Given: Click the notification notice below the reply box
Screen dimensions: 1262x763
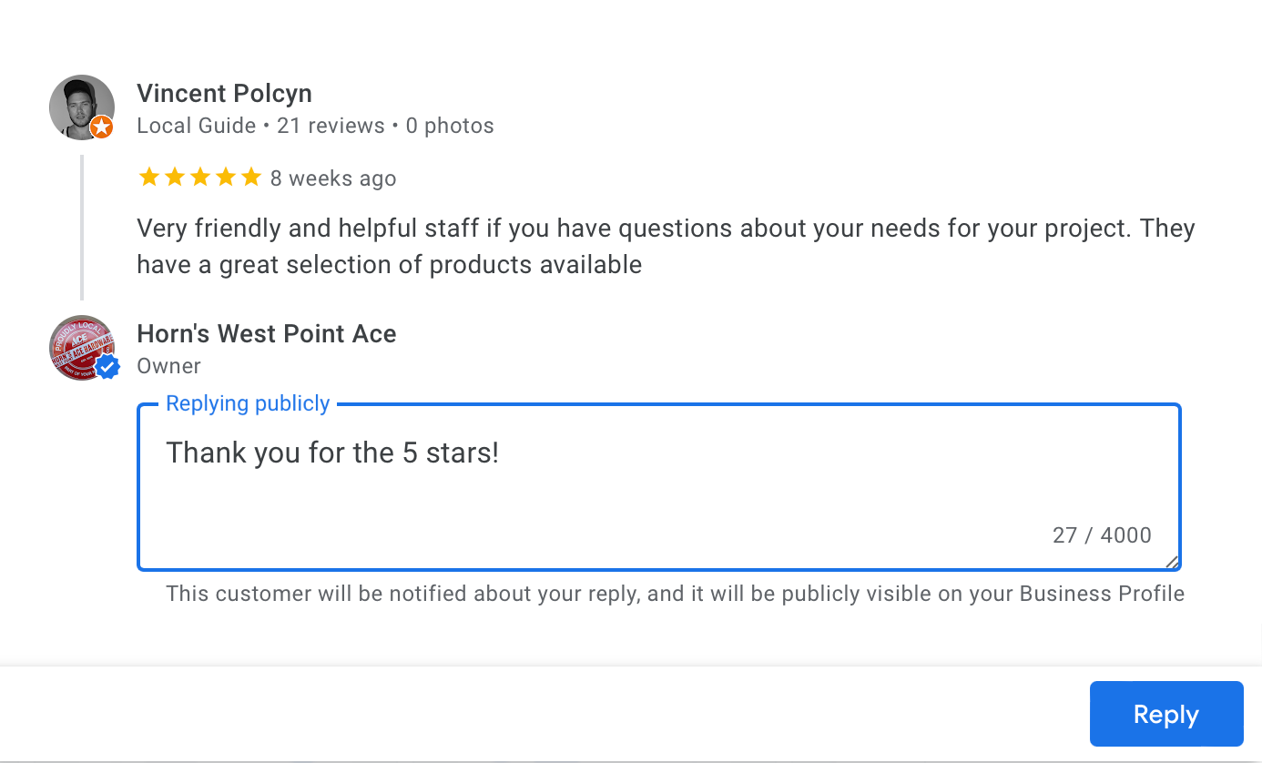Looking at the screenshot, I should [x=675, y=595].
